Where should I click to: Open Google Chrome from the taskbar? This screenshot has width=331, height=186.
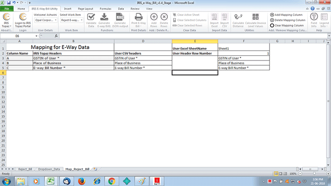112,181
